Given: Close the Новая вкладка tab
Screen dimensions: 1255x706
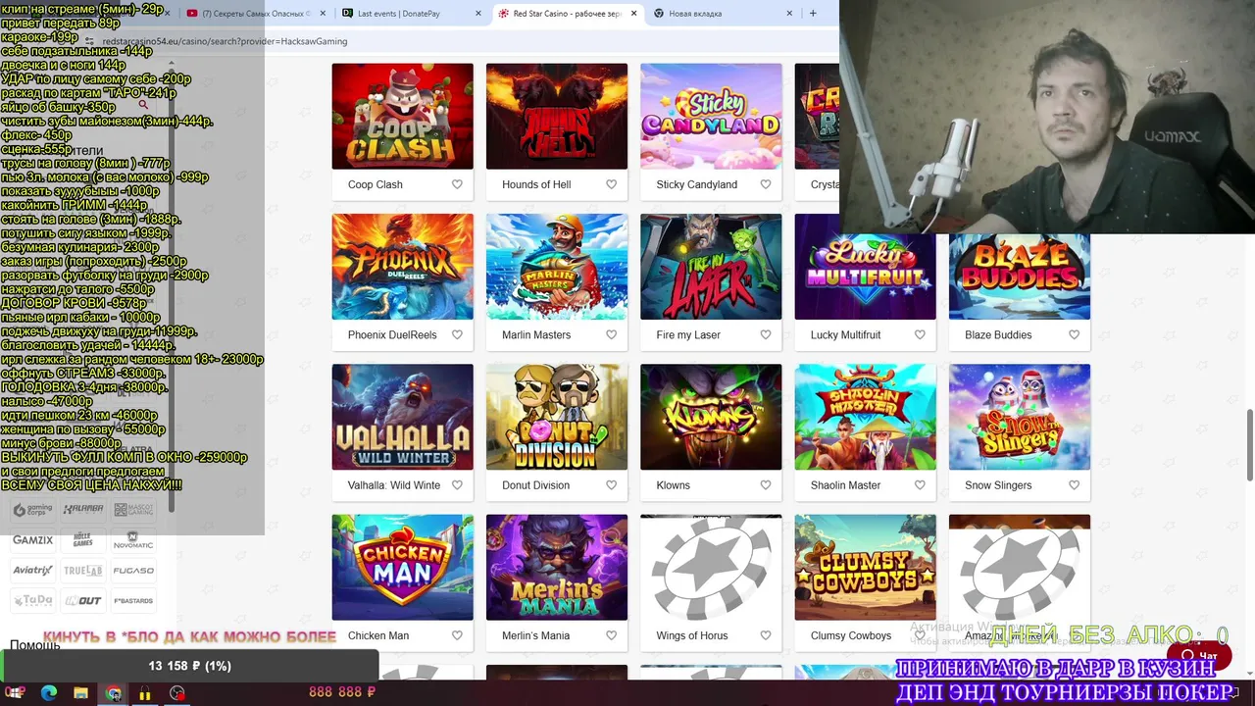Looking at the screenshot, I should 789,14.
